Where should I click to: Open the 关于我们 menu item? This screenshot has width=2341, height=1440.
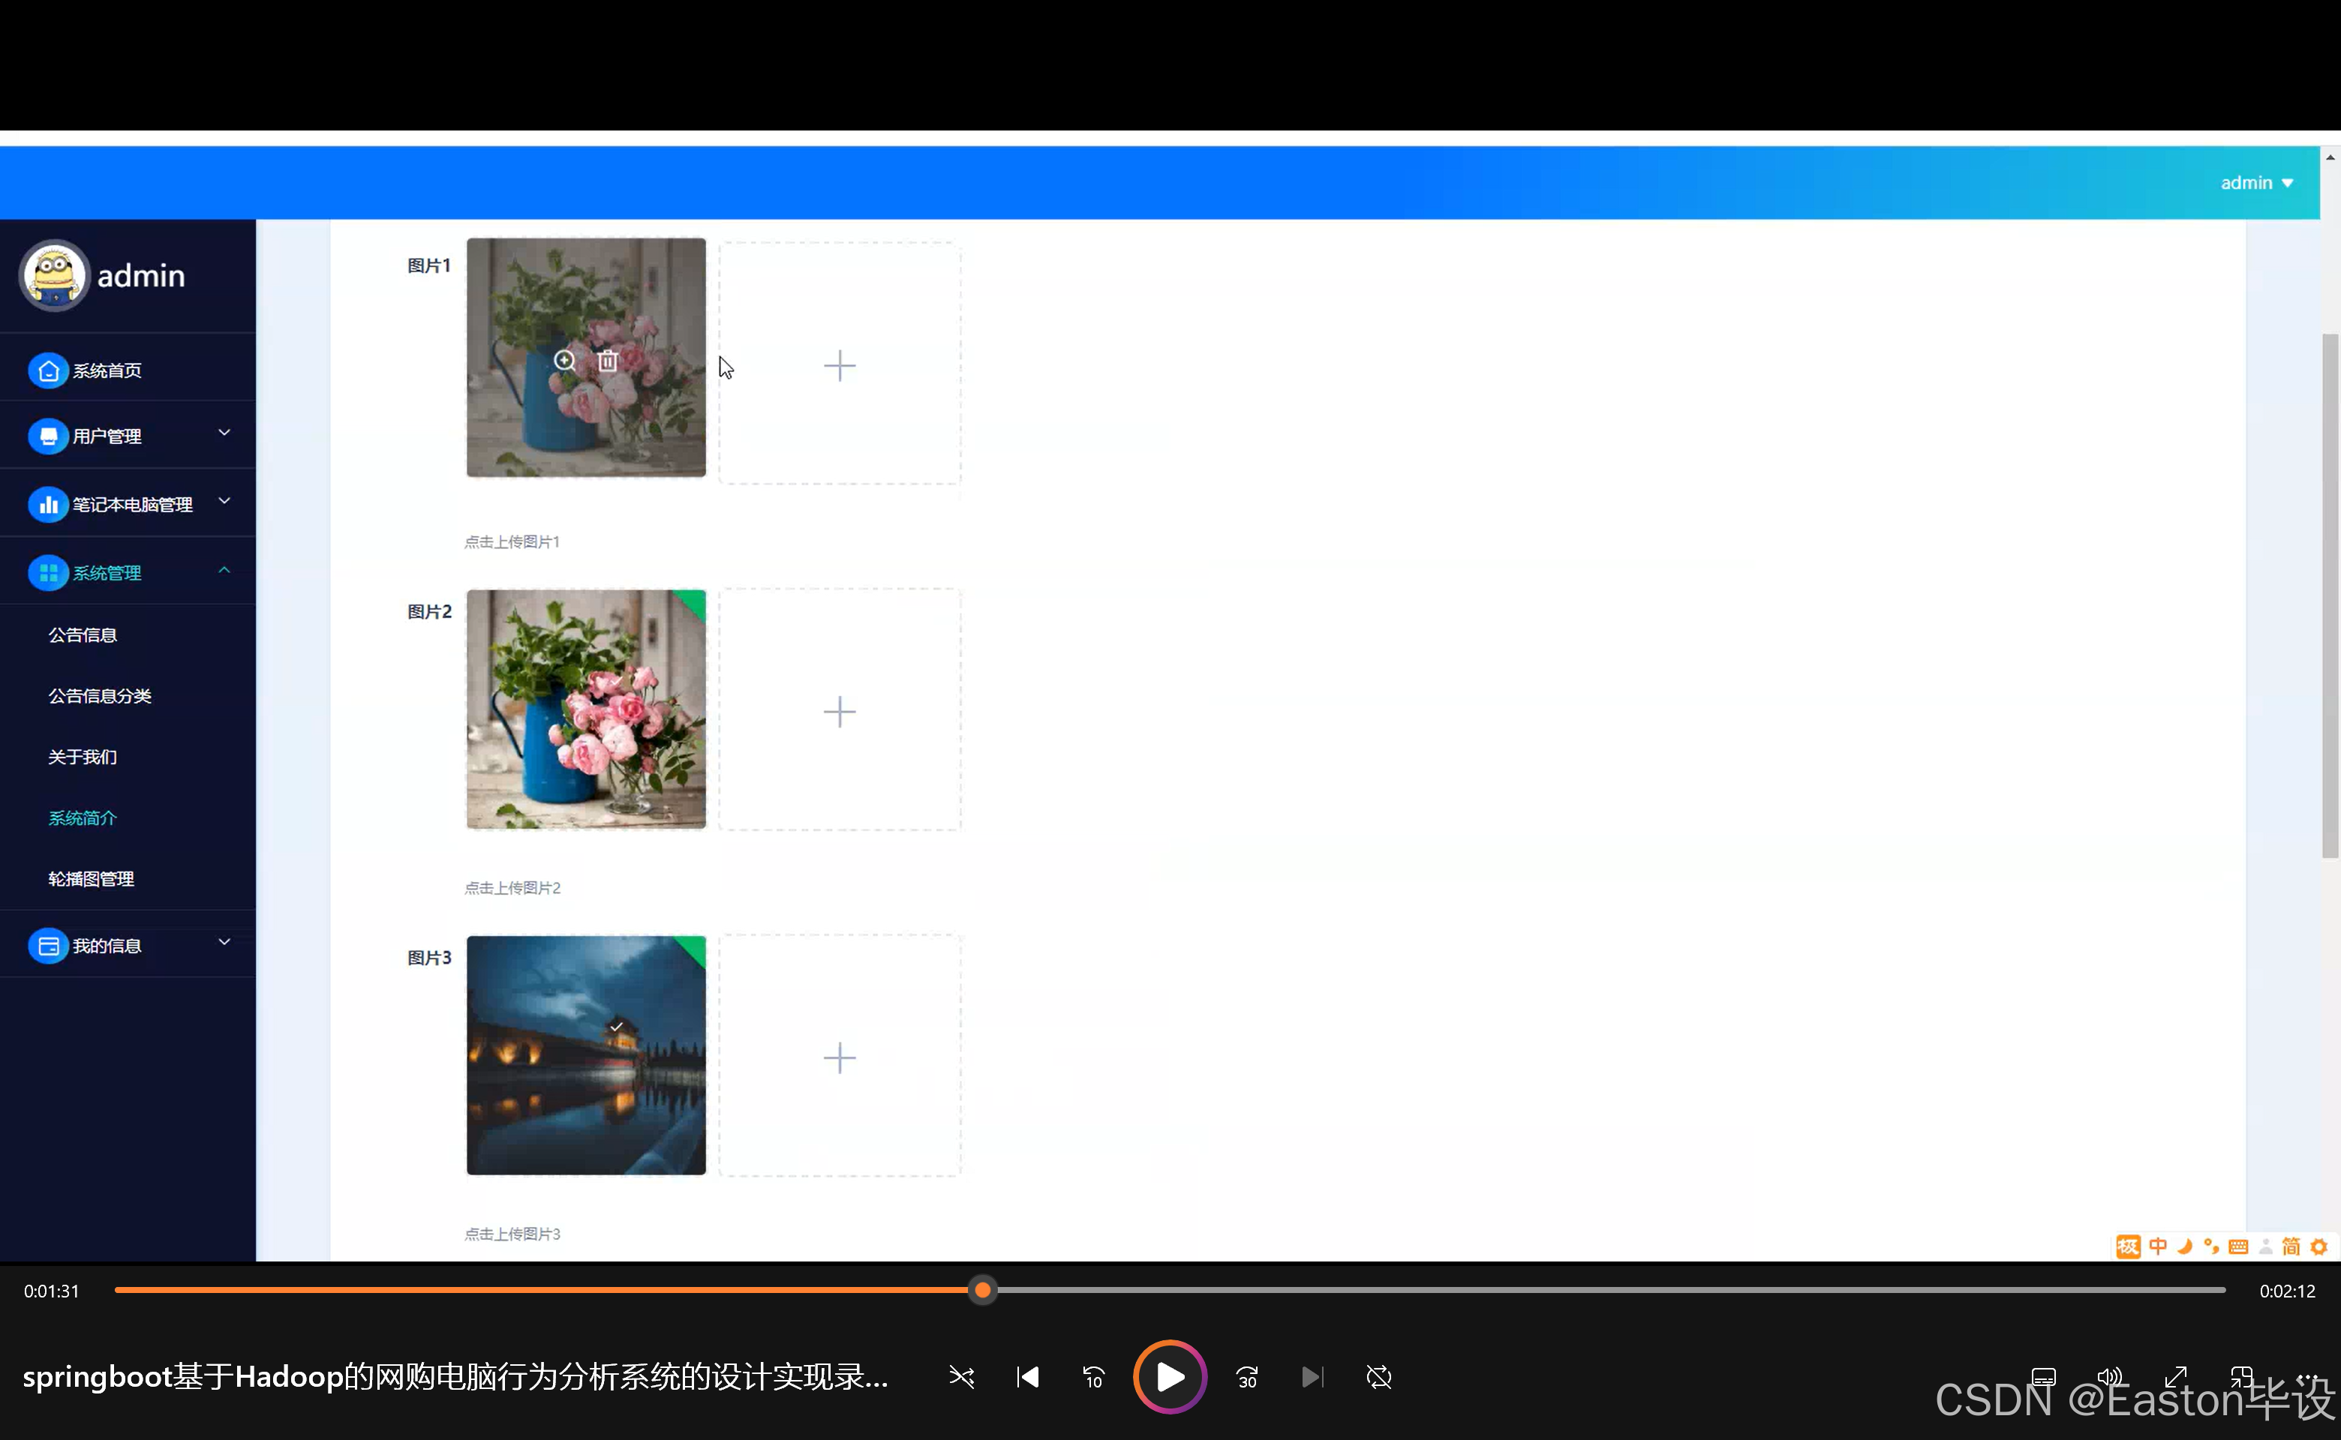click(83, 757)
